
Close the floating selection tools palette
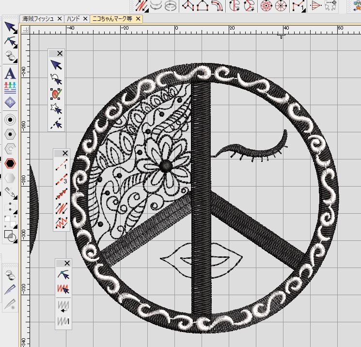[x=60, y=53]
